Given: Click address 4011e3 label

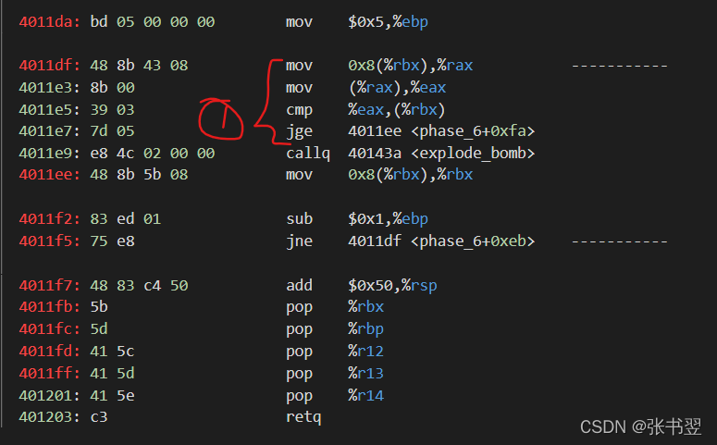Looking at the screenshot, I should [x=49, y=87].
